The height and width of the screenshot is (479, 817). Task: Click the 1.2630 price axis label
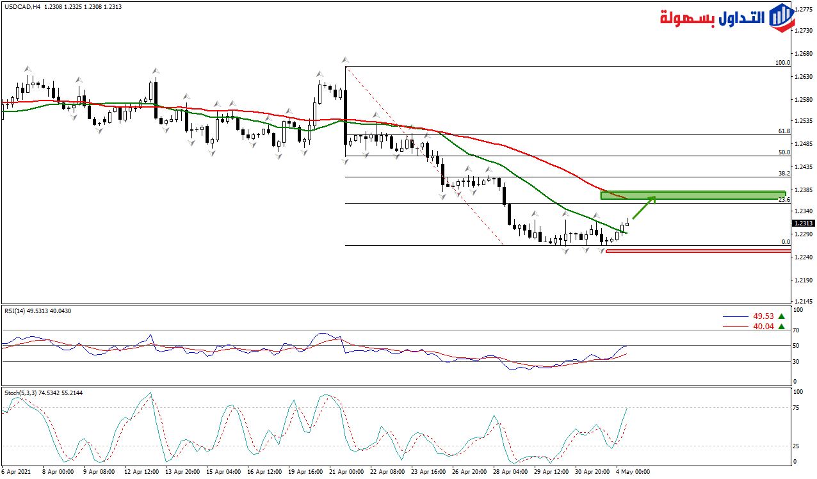coord(804,77)
